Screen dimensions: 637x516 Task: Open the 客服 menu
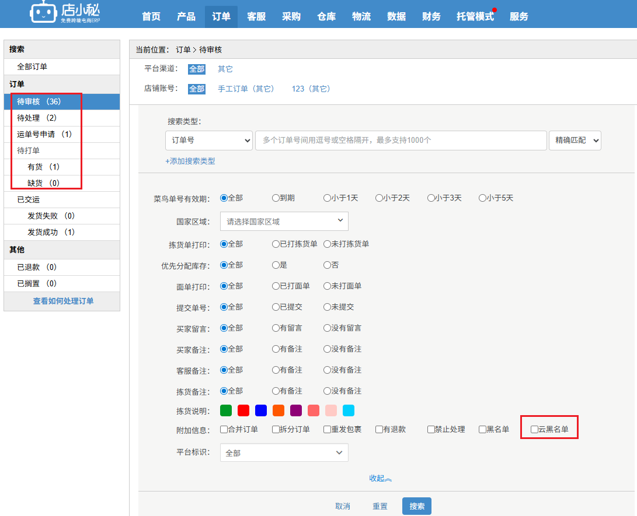click(x=256, y=17)
